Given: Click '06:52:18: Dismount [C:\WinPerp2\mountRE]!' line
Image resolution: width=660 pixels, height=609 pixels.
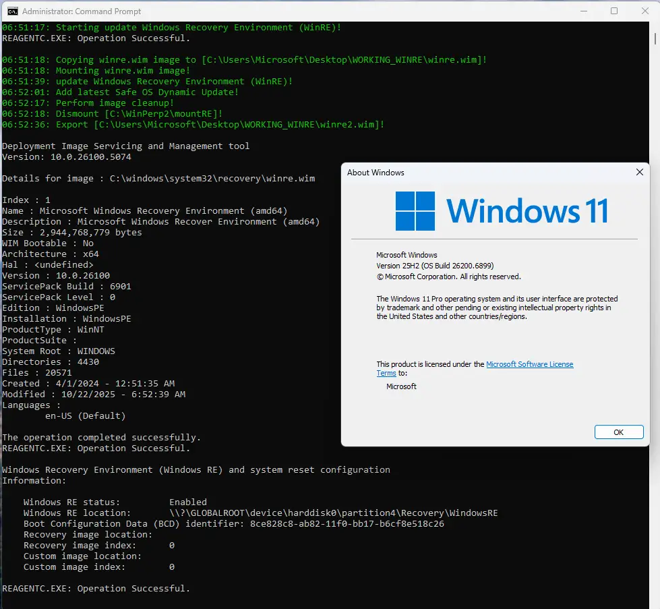Looking at the screenshot, I should point(113,114).
